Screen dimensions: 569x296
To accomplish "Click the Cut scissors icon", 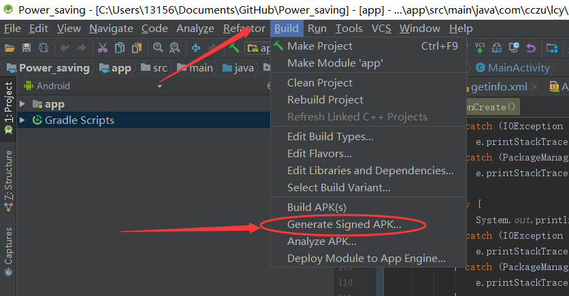I will (103, 48).
